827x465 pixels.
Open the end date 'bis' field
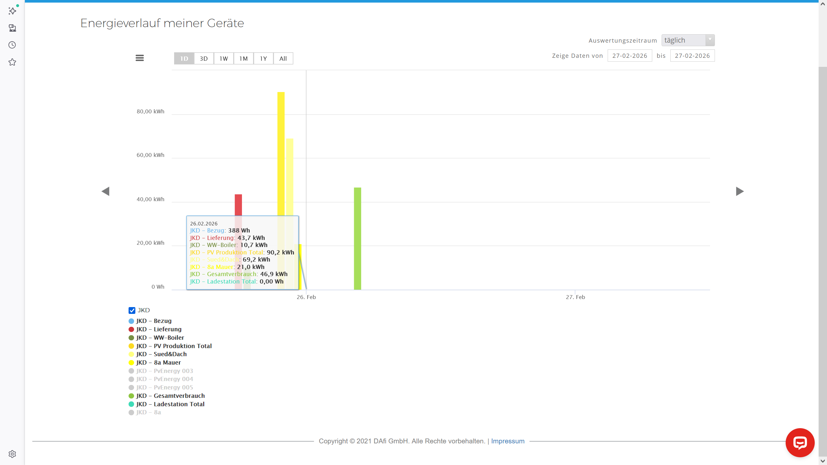[692, 56]
